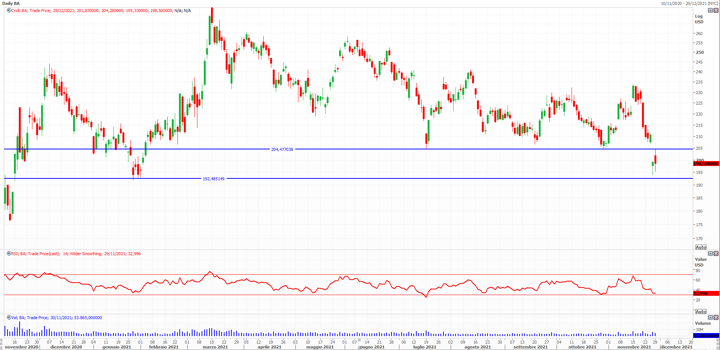Click the date range label showing 10/11/2020 - 20/12/2021
The image size is (720, 350).
click(689, 3)
